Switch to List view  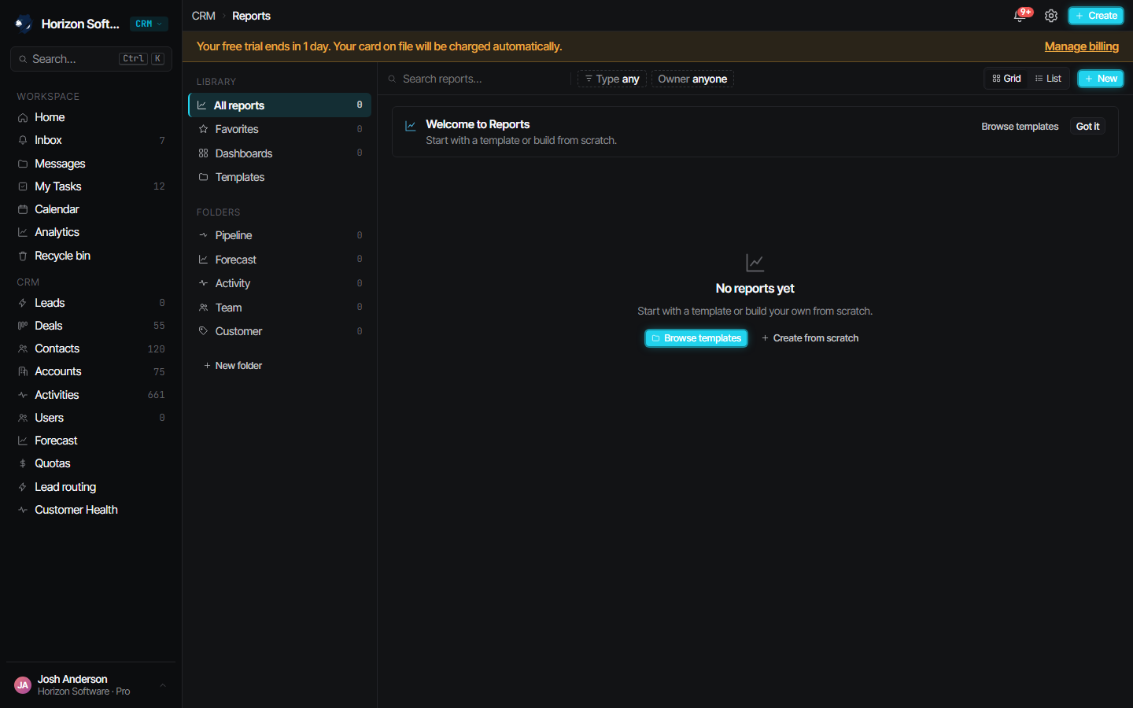tap(1048, 79)
